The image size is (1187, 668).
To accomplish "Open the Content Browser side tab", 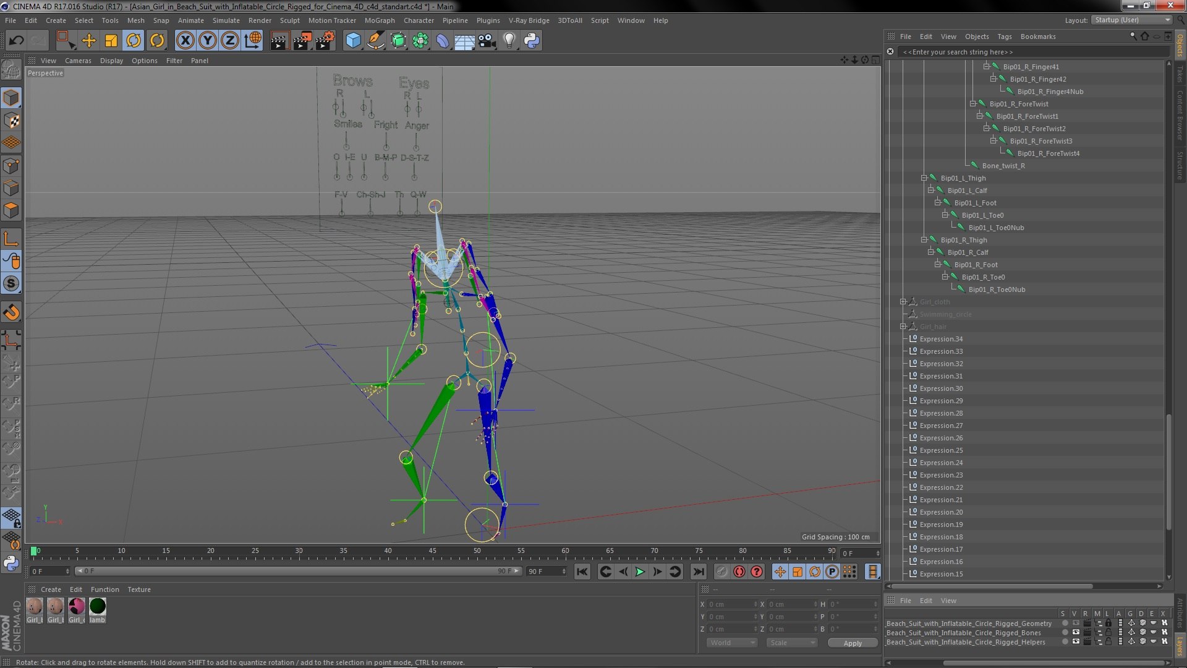I will (x=1180, y=115).
